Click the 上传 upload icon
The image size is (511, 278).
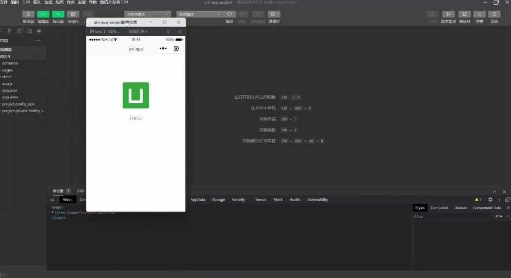click(432, 14)
